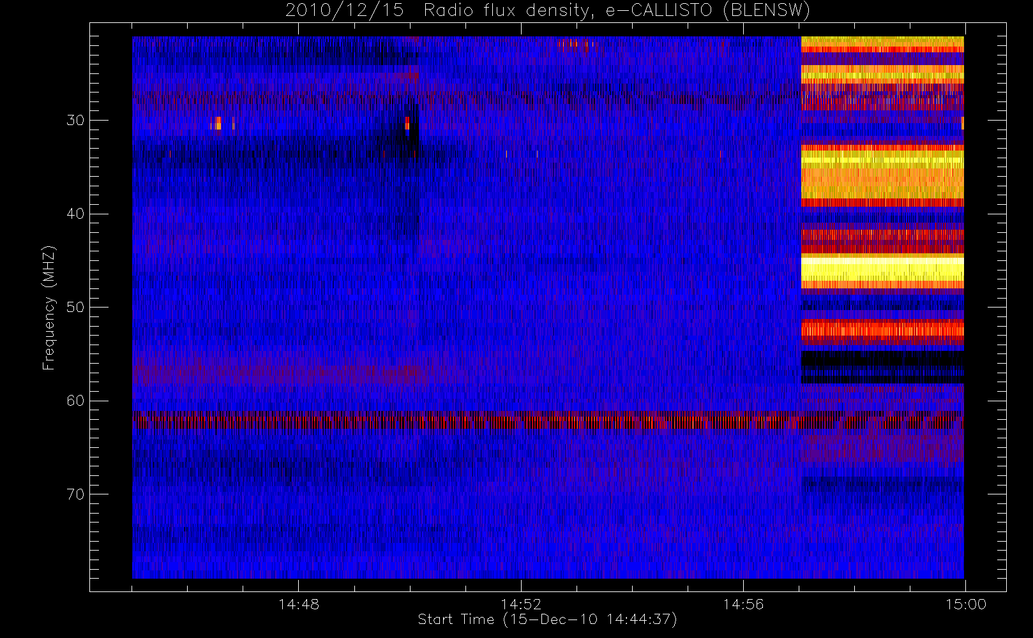This screenshot has width=1033, height=638.
Task: Click the red horizontal interference line near 62 MHz
Action: [x=548, y=420]
